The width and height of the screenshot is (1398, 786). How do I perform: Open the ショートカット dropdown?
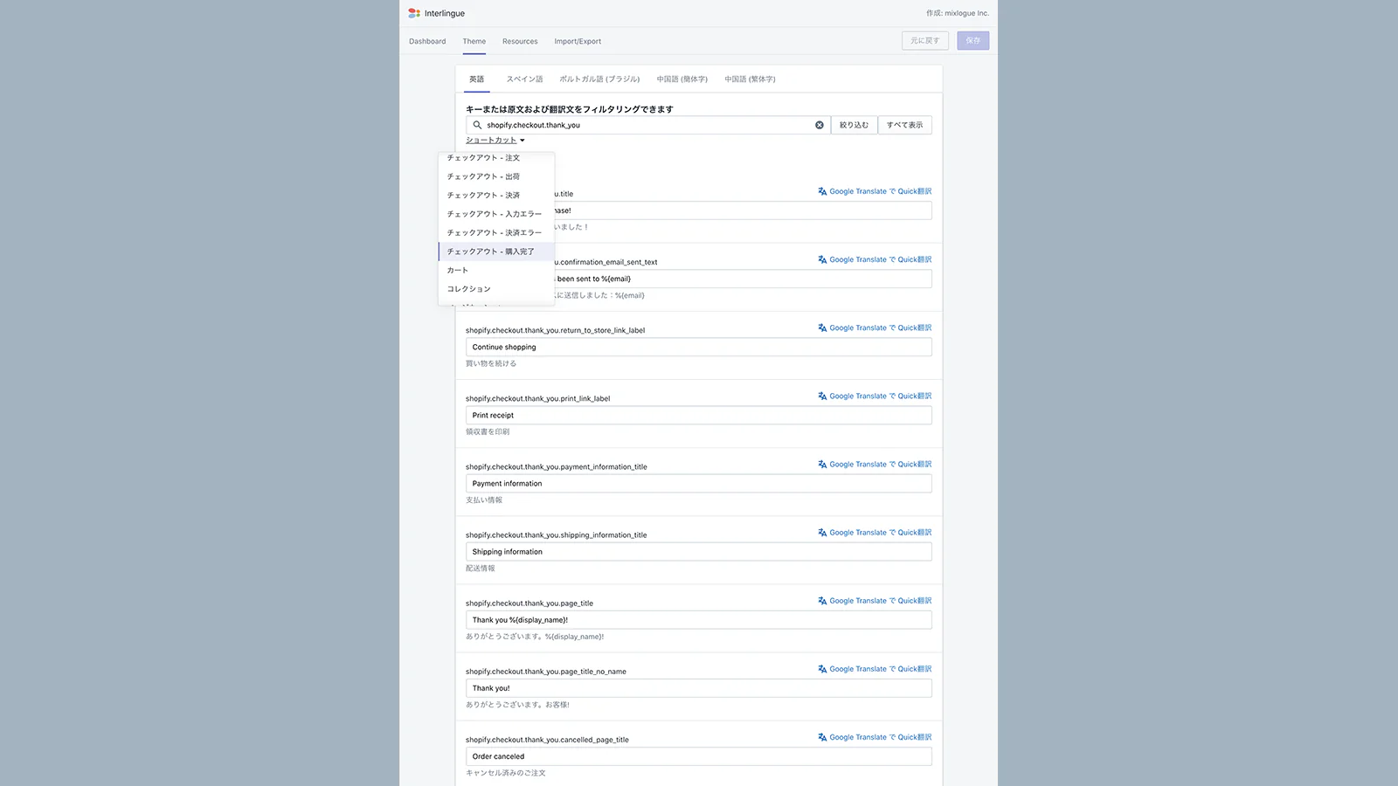tap(495, 140)
